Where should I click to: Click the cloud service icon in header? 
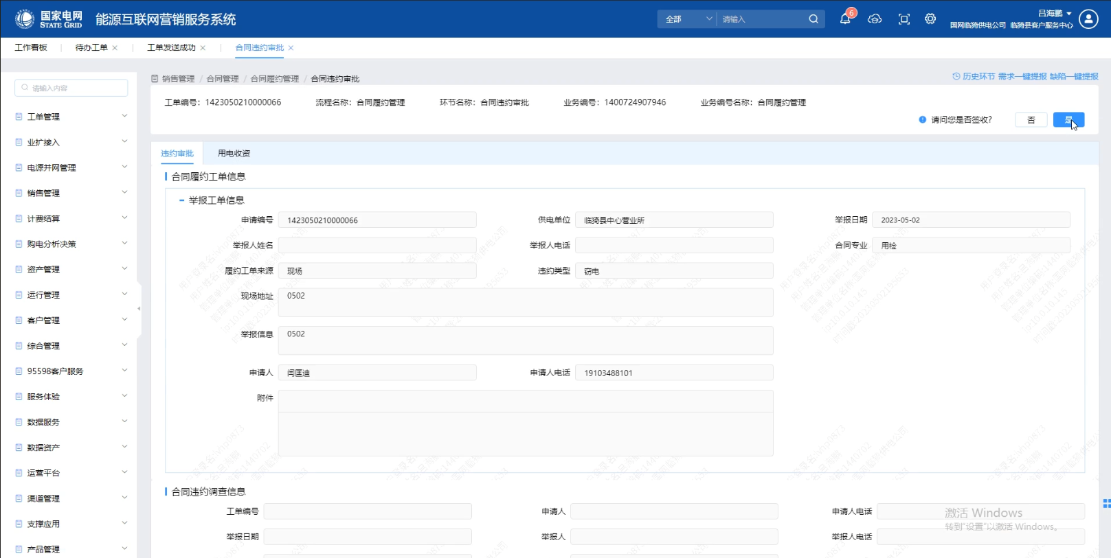tap(875, 19)
